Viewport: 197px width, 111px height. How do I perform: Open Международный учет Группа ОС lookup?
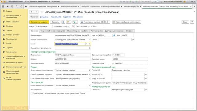click(x=146, y=90)
